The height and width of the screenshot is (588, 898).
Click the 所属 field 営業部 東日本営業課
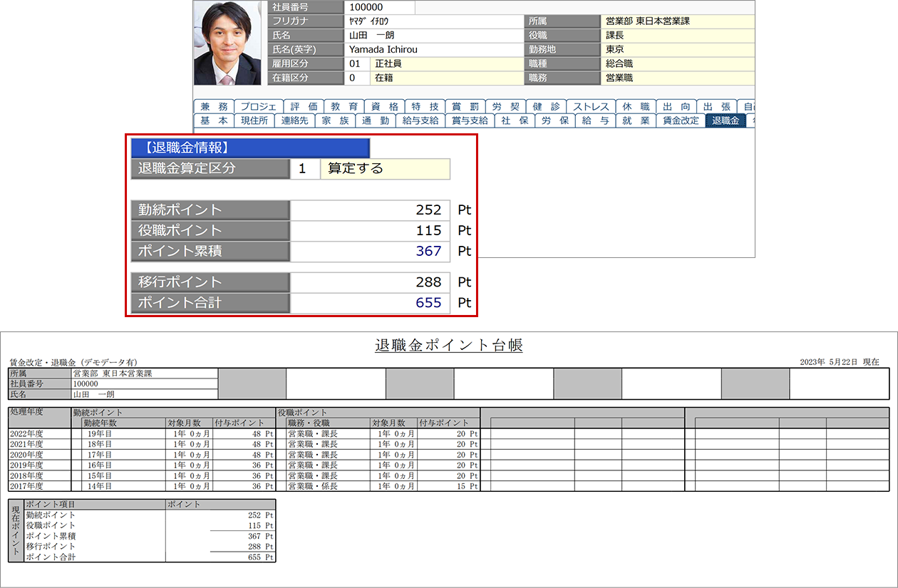tap(677, 21)
